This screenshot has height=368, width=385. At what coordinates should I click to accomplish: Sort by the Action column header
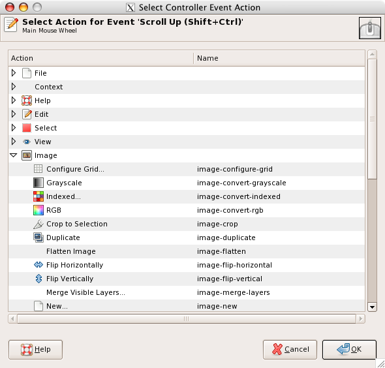(x=101, y=58)
